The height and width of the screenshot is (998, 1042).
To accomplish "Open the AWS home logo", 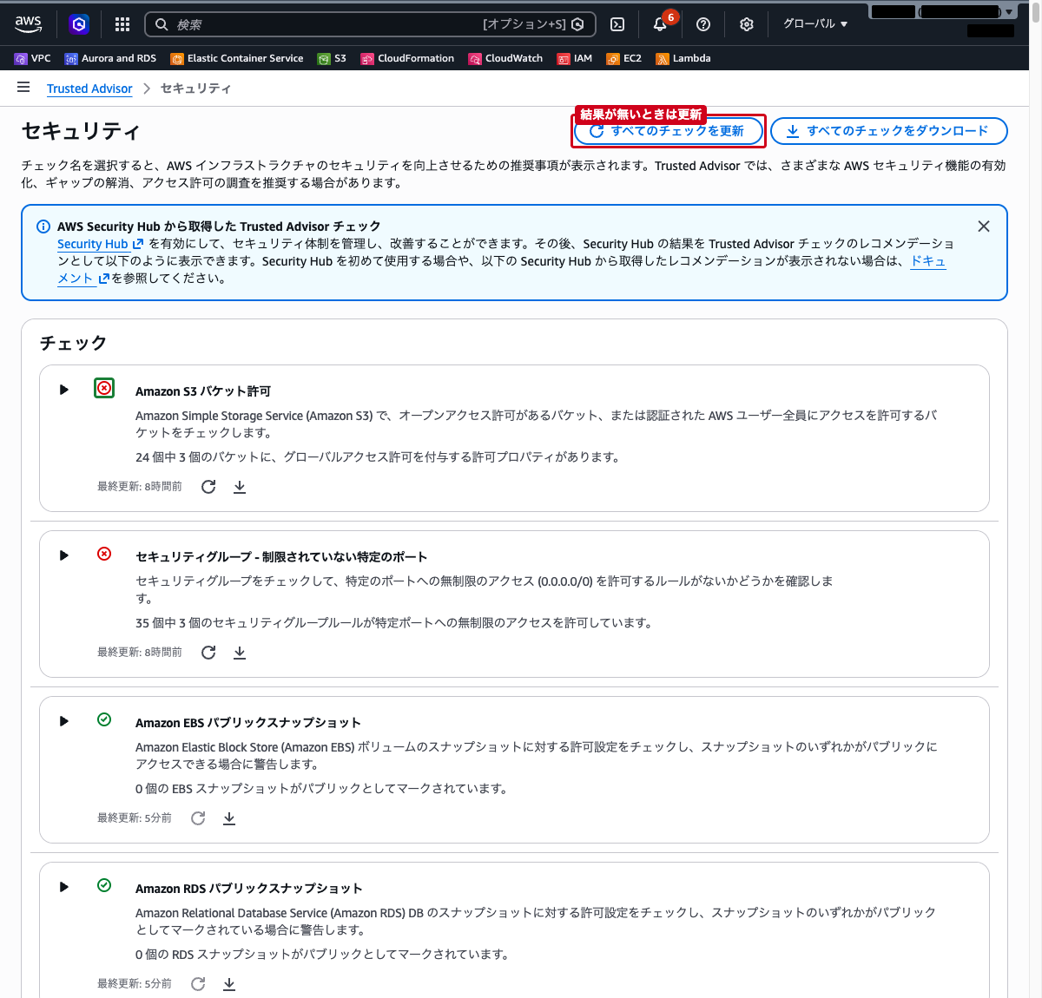I will (28, 24).
